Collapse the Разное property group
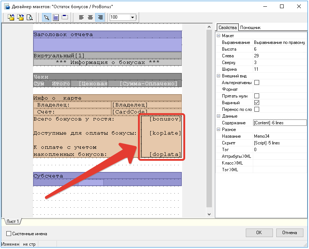309x249 pixels. (x=218, y=130)
